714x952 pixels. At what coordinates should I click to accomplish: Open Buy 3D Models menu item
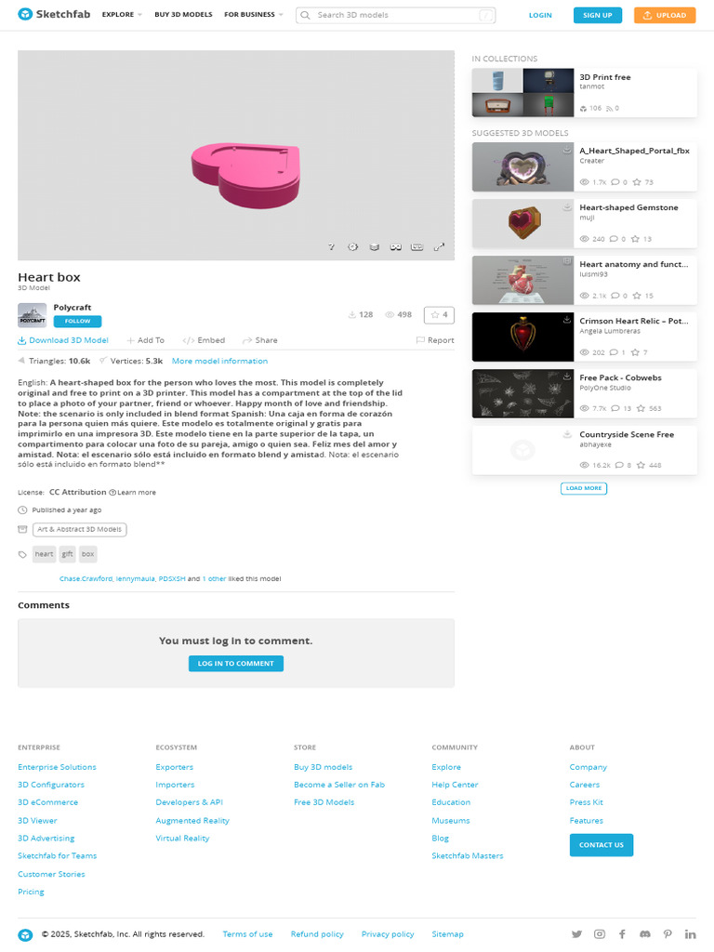click(183, 15)
